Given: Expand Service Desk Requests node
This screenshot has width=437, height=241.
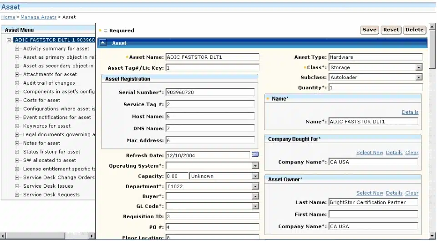Looking at the screenshot, I should [x=17, y=195].
